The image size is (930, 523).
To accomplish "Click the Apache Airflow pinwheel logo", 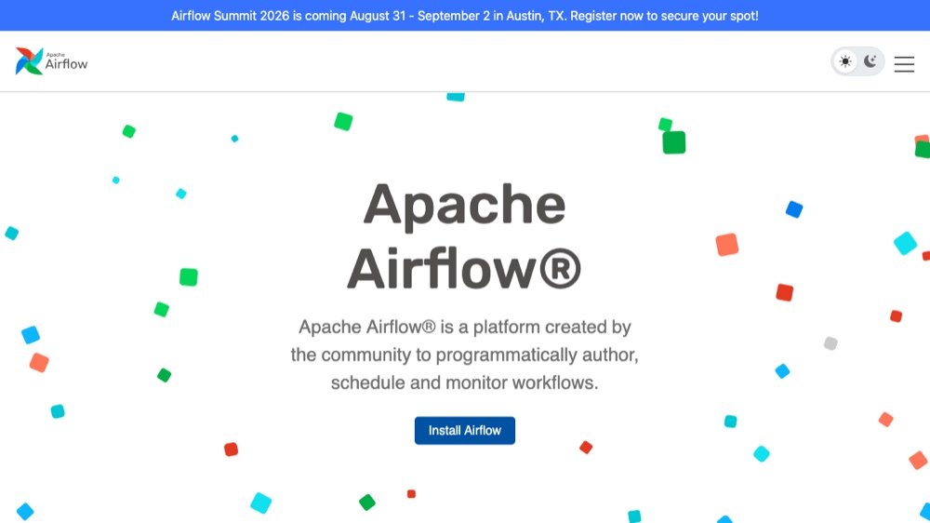I will (51, 61).
